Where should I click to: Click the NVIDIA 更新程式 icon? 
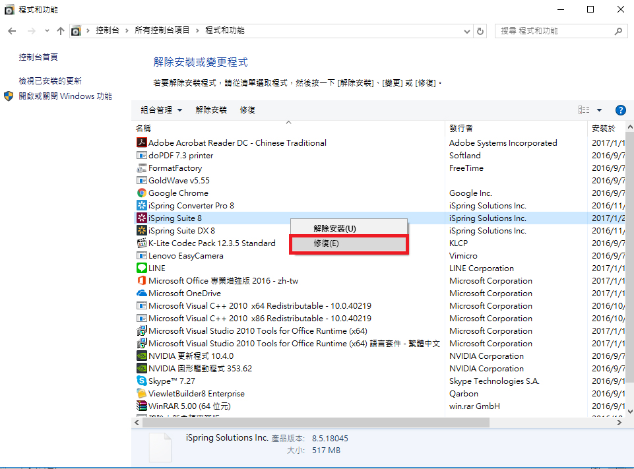141,356
